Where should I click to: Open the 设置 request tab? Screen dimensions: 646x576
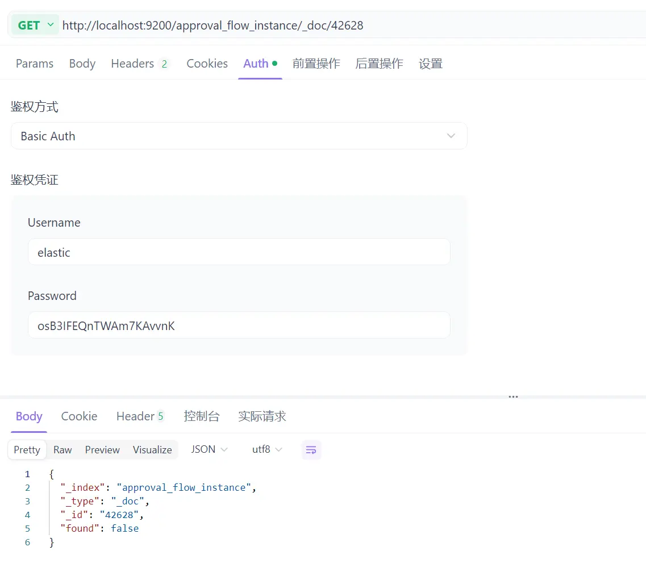(x=430, y=63)
